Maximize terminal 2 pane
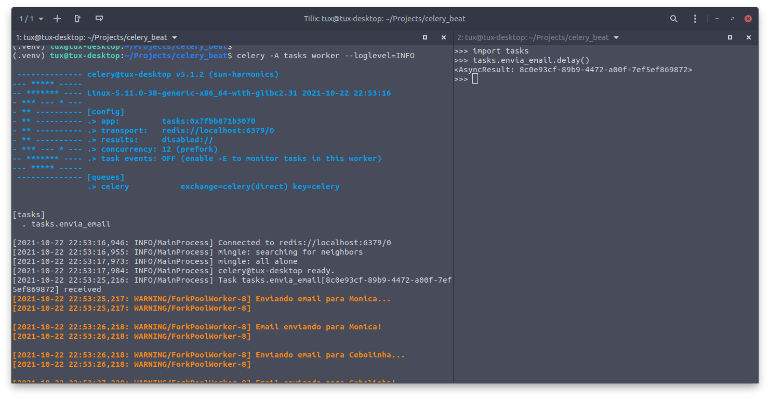770x399 pixels. tap(730, 37)
